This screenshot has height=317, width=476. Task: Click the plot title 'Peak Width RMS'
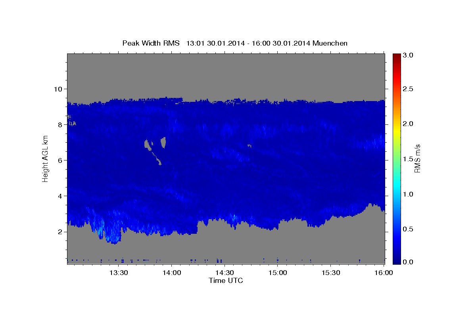(x=151, y=43)
